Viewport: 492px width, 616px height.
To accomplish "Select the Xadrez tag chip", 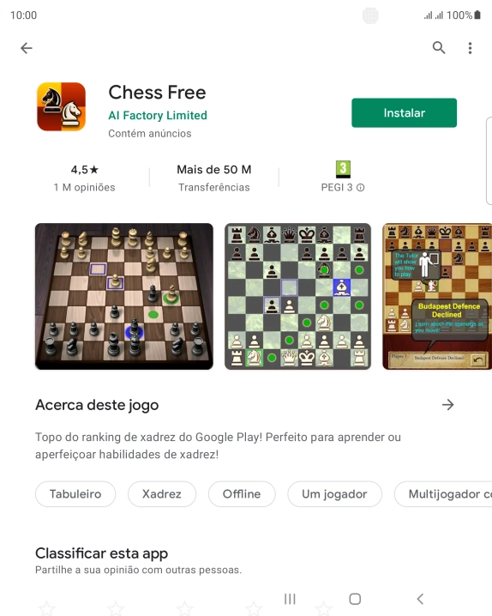I will coord(162,494).
